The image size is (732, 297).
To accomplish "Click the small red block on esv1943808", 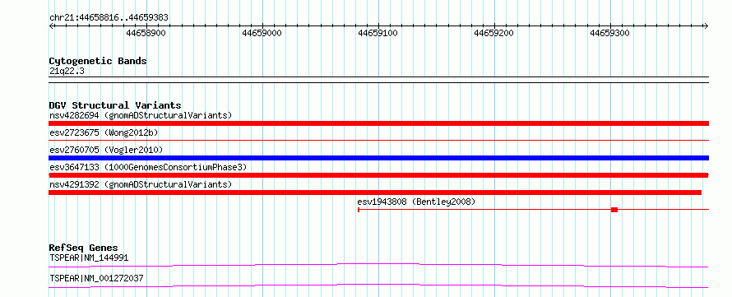I will [x=614, y=210].
